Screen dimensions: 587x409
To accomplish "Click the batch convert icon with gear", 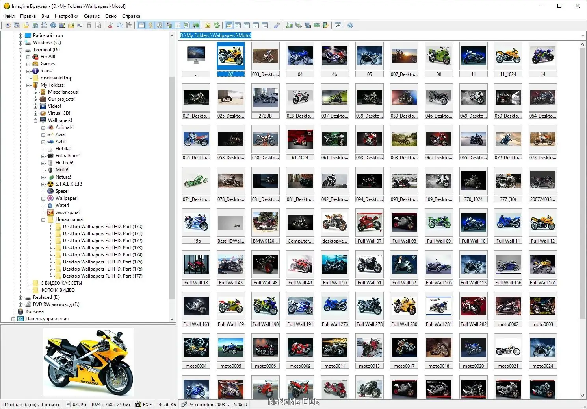I will click(299, 25).
